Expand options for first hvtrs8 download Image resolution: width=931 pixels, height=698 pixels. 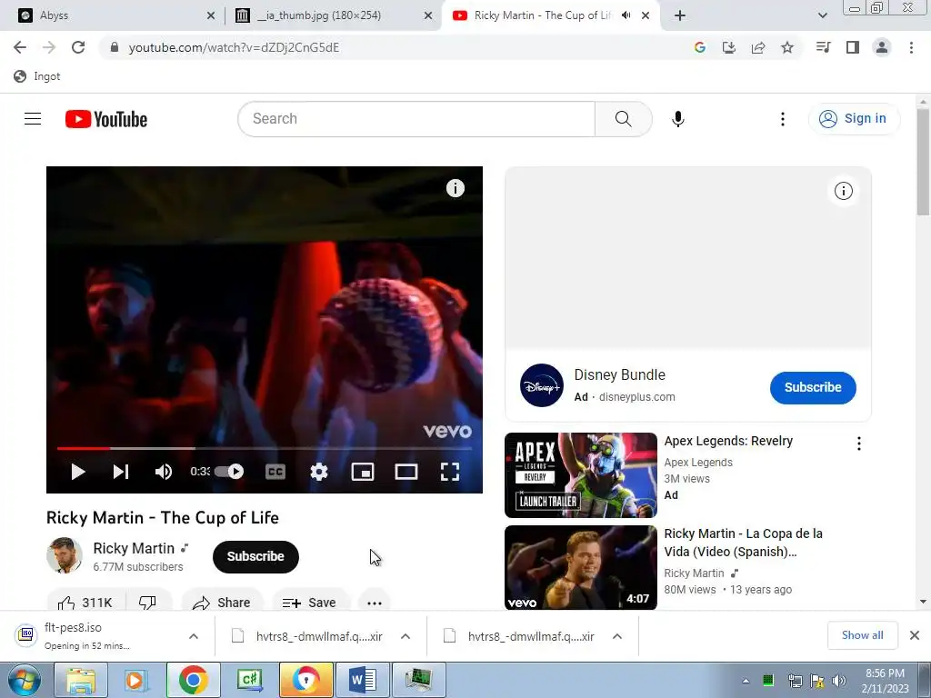405,636
